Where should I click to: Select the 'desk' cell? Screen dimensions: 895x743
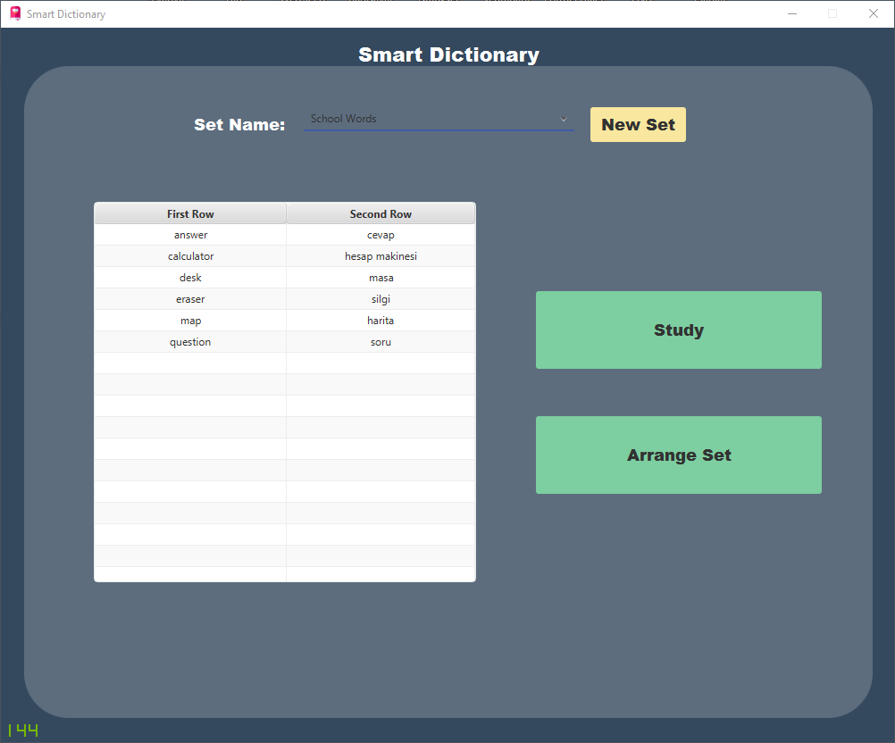point(190,278)
